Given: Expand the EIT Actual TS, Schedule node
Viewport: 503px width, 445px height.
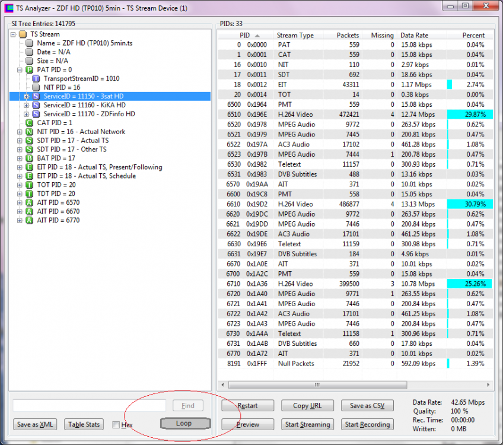Looking at the screenshot, I should [20, 176].
